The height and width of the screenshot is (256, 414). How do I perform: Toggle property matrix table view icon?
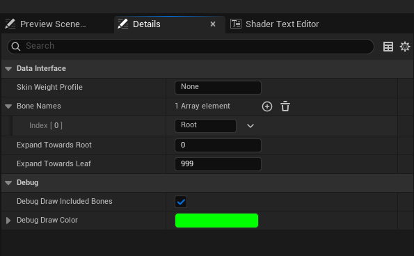388,47
